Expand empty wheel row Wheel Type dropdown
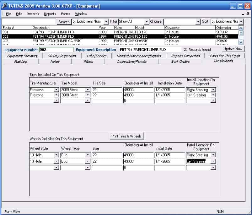This screenshot has height=215, width=252. pyautogui.click(x=88, y=168)
